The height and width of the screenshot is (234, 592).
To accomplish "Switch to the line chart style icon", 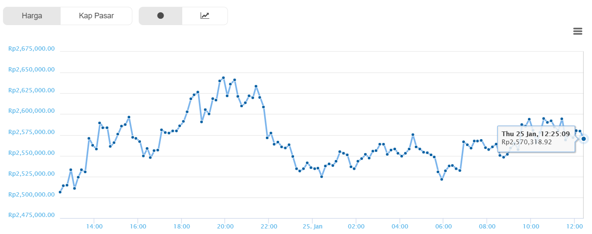I will tap(205, 16).
